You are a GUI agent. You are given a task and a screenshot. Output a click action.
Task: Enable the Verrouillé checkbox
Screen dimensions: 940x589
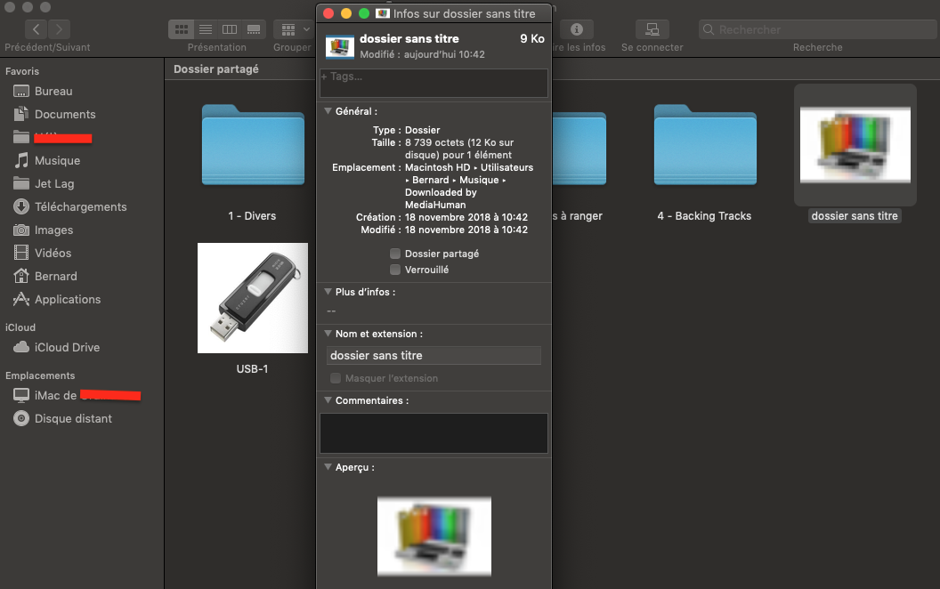[x=395, y=270]
